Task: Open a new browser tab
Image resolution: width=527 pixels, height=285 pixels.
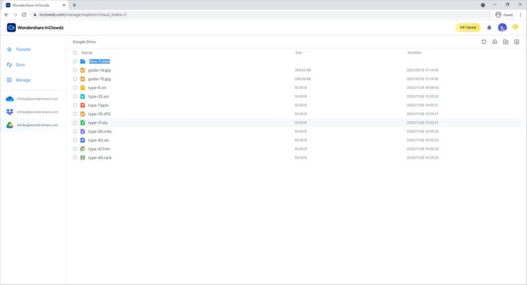Action: click(x=74, y=5)
